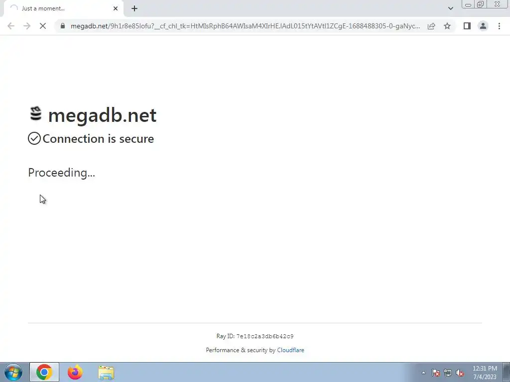Open network status tray icon
This screenshot has width=510, height=382.
448,373
